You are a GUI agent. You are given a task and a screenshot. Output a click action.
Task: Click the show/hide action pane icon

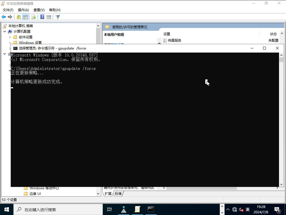pyautogui.click(x=49, y=17)
